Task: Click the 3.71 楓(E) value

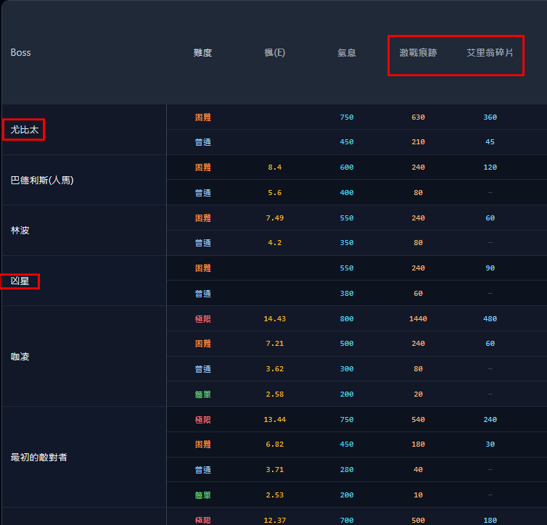Action: (x=274, y=470)
